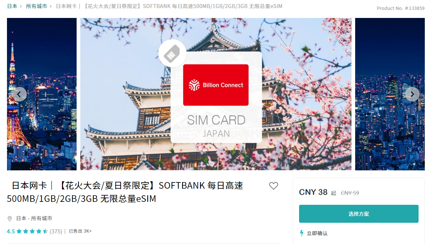Click the location pin icon beside 日本 - 所有城市
Screen dimensions: 427x244
pos(10,218)
